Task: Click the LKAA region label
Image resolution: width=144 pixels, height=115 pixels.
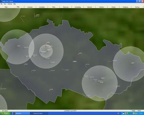Action: click(75, 62)
